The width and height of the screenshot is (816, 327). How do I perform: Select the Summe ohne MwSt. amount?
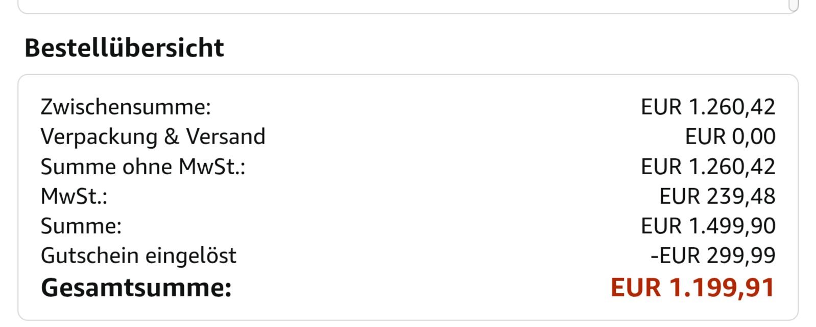coord(708,167)
